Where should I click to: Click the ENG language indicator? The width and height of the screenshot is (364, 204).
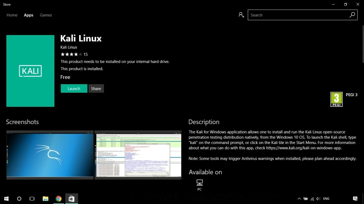click(326, 199)
